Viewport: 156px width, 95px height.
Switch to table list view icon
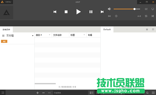click(x=92, y=93)
